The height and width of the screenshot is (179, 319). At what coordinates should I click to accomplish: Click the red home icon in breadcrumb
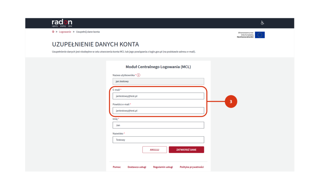53,32
